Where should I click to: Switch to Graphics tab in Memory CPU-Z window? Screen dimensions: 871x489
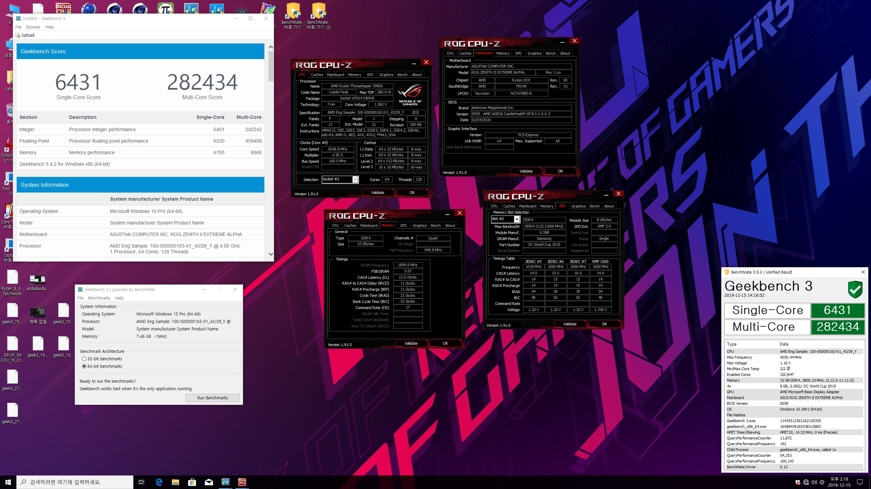click(420, 225)
